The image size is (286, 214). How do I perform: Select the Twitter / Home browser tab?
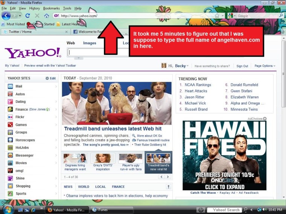pyautogui.click(x=20, y=32)
